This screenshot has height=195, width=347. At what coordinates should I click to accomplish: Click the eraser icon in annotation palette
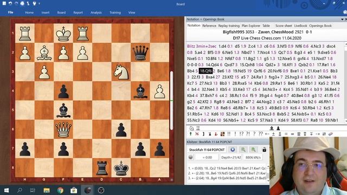[x=330, y=134]
